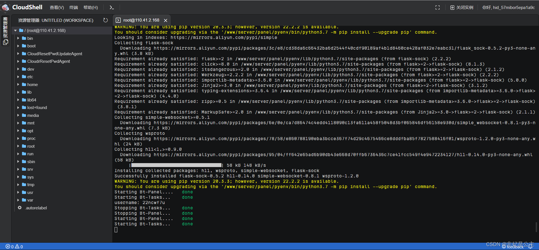The height and width of the screenshot is (250, 539).
Task: Click the CloudShell logo icon
Action: tap(6, 7)
